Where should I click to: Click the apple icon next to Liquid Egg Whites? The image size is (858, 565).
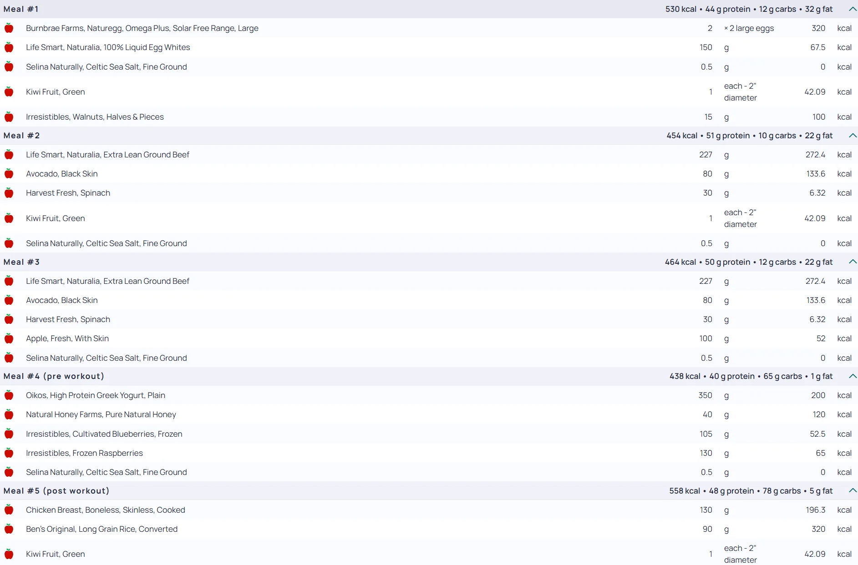pos(9,47)
